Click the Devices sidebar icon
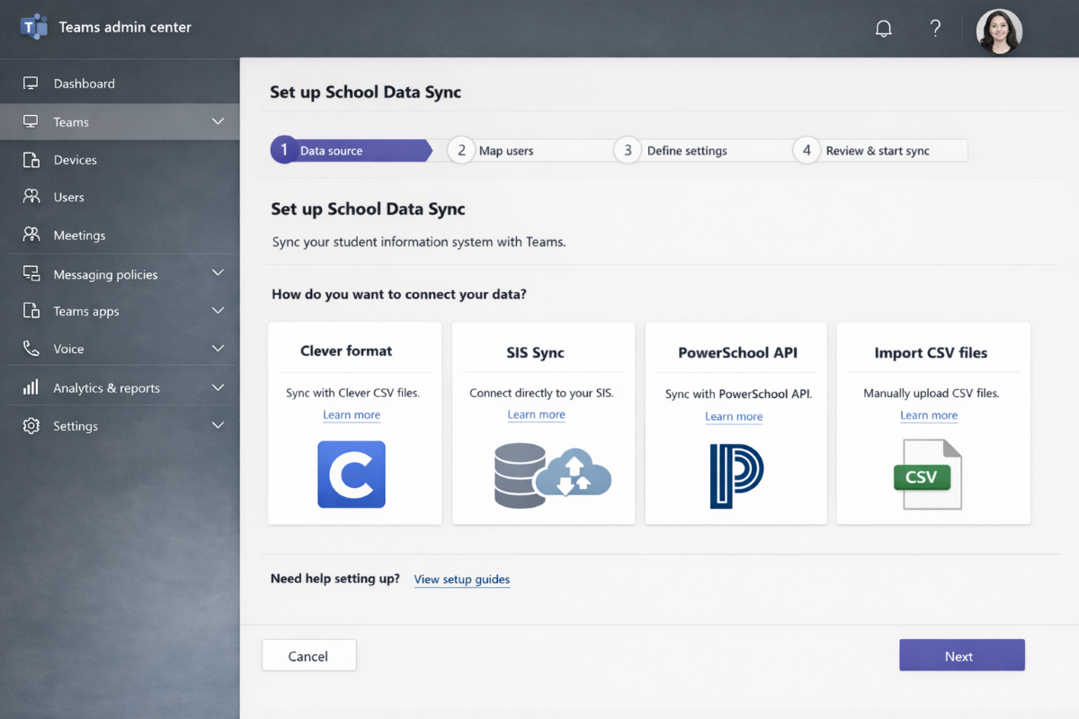This screenshot has height=719, width=1079. tap(31, 160)
